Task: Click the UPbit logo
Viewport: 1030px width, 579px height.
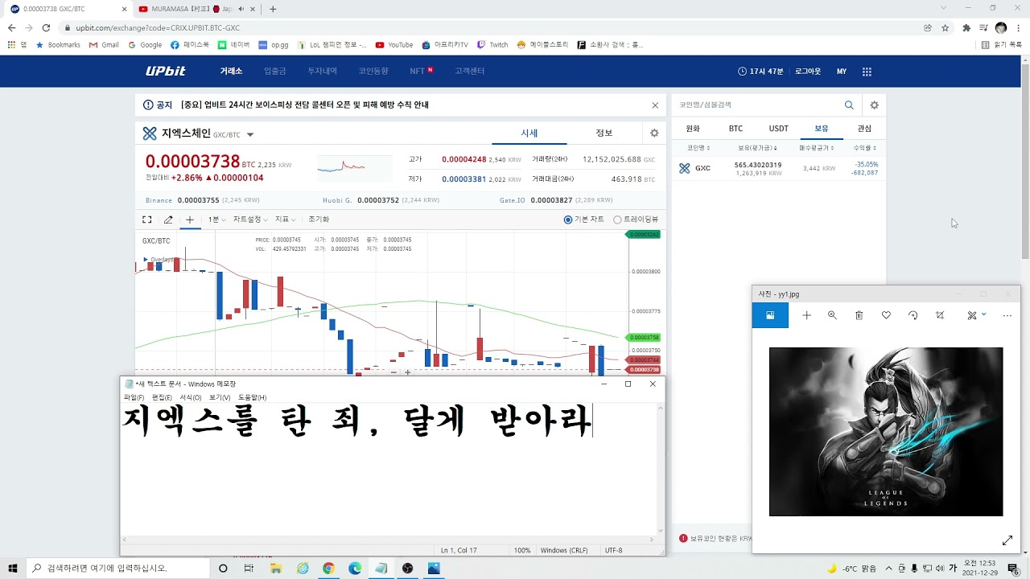Action: click(166, 71)
